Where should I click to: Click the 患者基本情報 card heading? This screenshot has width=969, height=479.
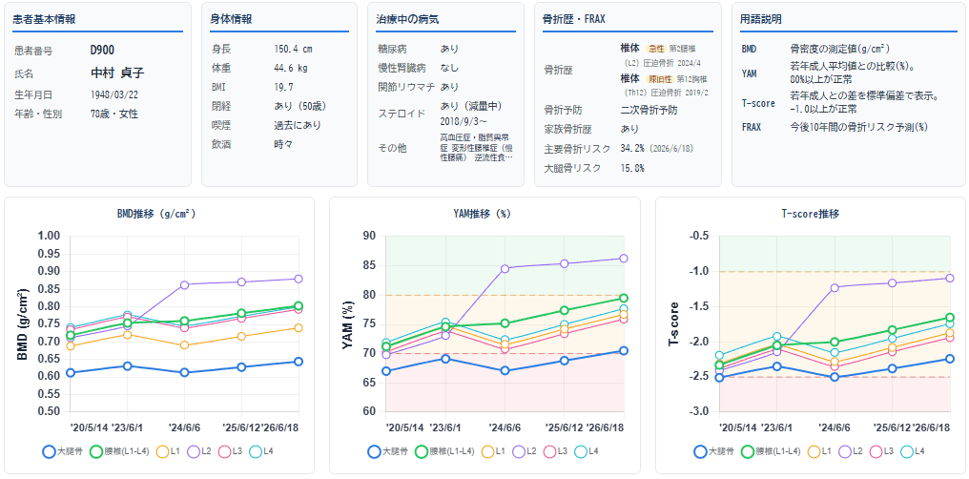pos(45,19)
